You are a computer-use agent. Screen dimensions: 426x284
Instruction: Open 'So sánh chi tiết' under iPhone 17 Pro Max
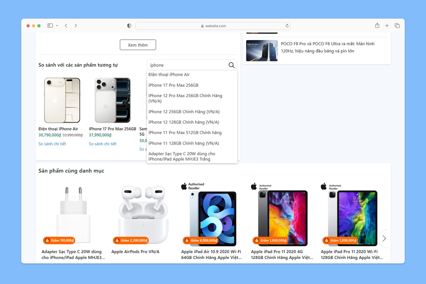[x=103, y=144]
